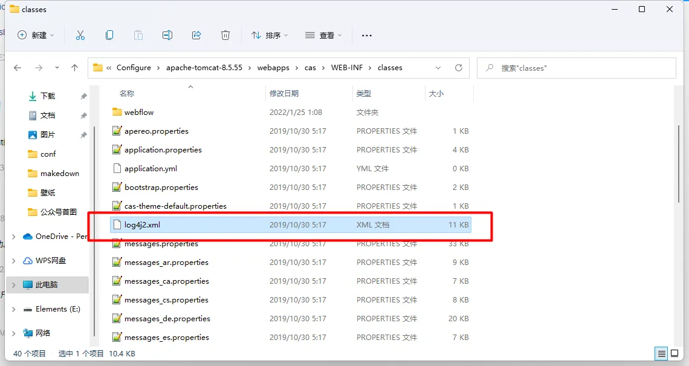Click the apereo.properties file icon
The image size is (689, 366).
117,131
